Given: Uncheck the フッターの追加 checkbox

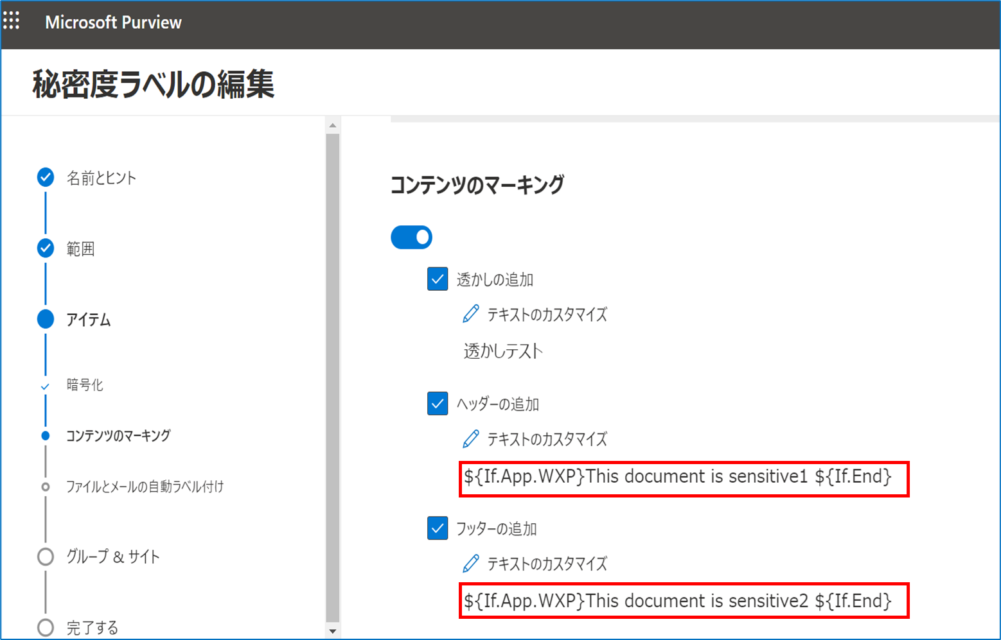Looking at the screenshot, I should pyautogui.click(x=438, y=528).
